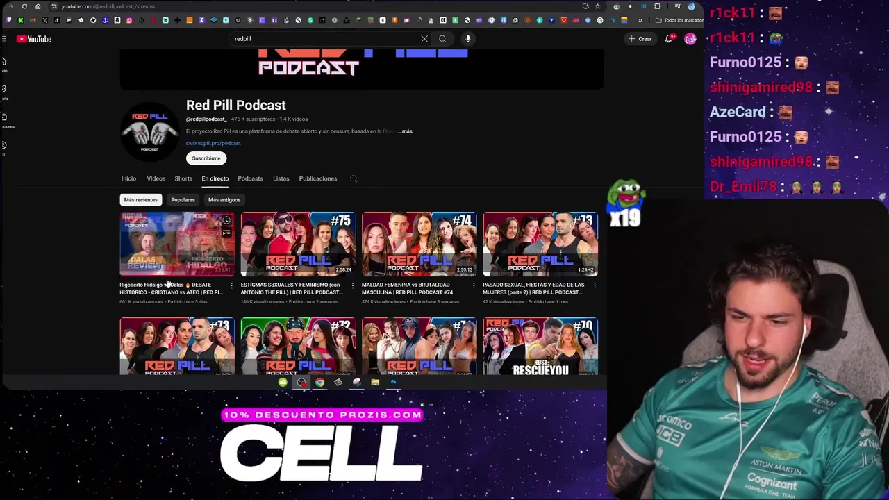Image resolution: width=889 pixels, height=500 pixels.
Task: Click the green cloud app in taskbar
Action: (283, 382)
